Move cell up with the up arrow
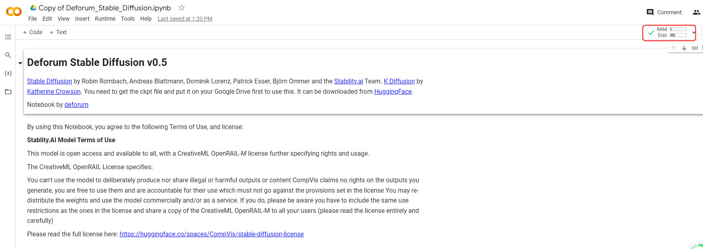The height and width of the screenshot is (249, 703). pyautogui.click(x=673, y=48)
